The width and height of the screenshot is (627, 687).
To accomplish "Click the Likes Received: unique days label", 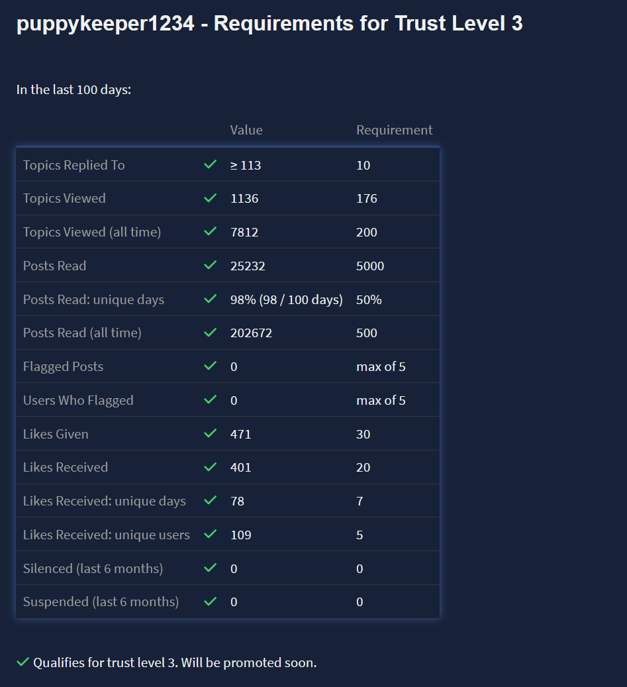I will point(105,501).
